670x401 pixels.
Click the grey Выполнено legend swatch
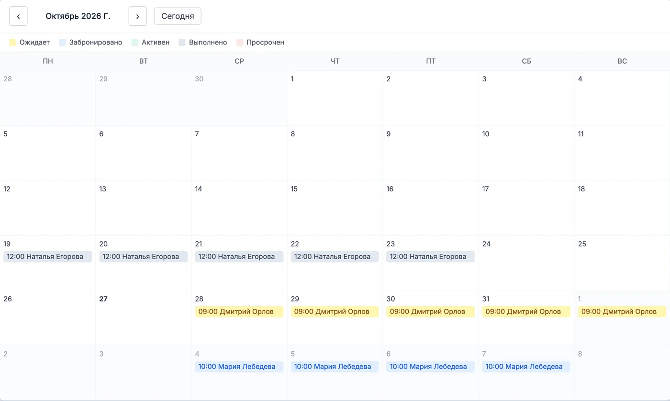click(182, 43)
